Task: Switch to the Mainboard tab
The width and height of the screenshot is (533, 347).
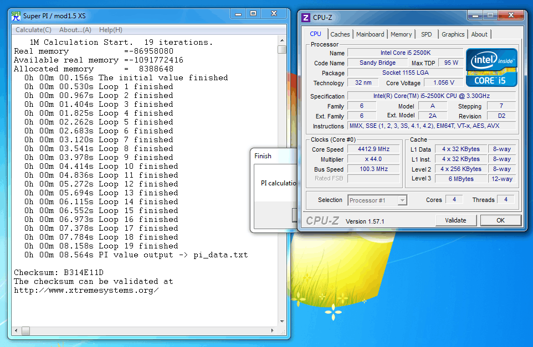Action: (370, 34)
